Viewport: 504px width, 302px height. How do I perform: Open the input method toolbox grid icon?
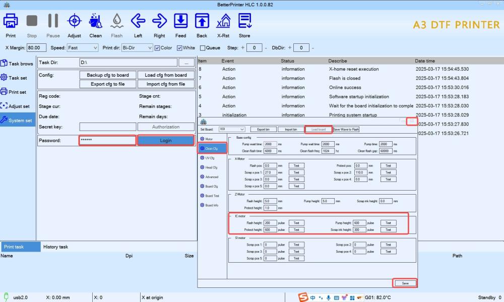[352, 298]
